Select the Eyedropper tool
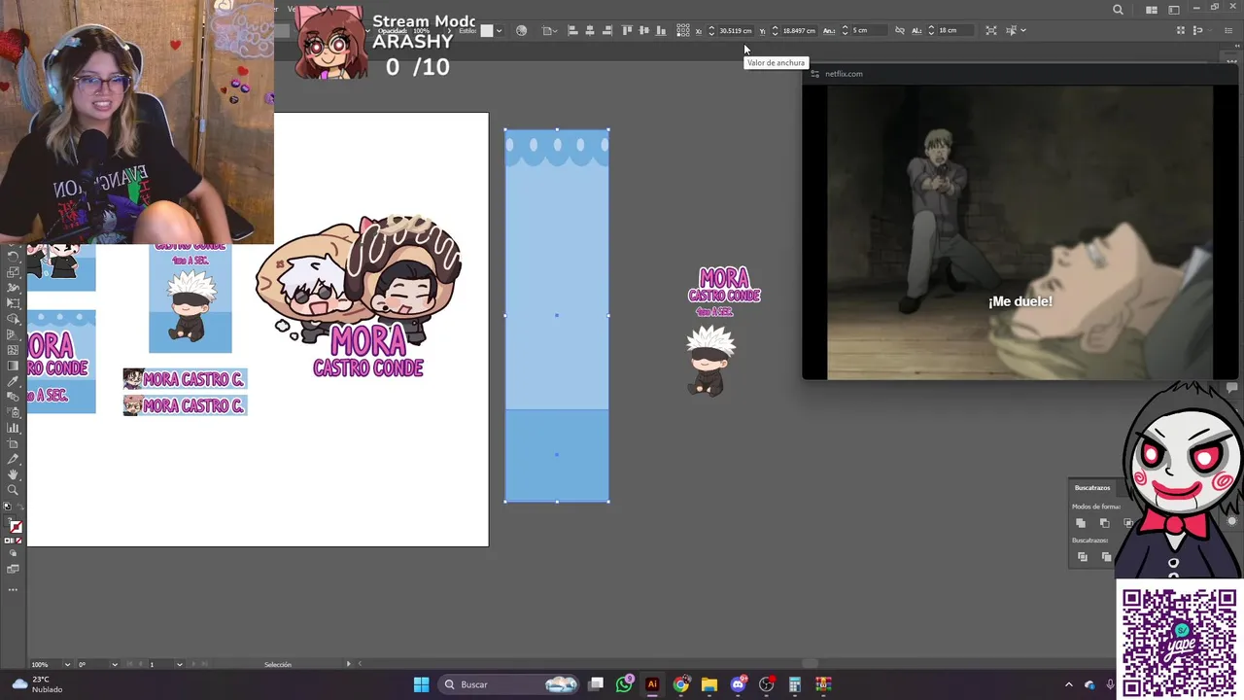The height and width of the screenshot is (700, 1244). coord(14,381)
